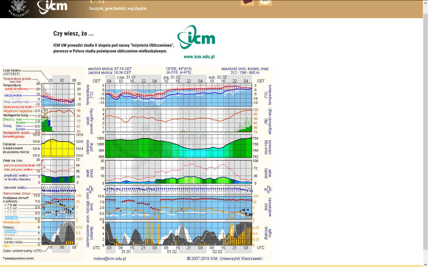Click the 'odczuwana' legend label

tap(13, 95)
